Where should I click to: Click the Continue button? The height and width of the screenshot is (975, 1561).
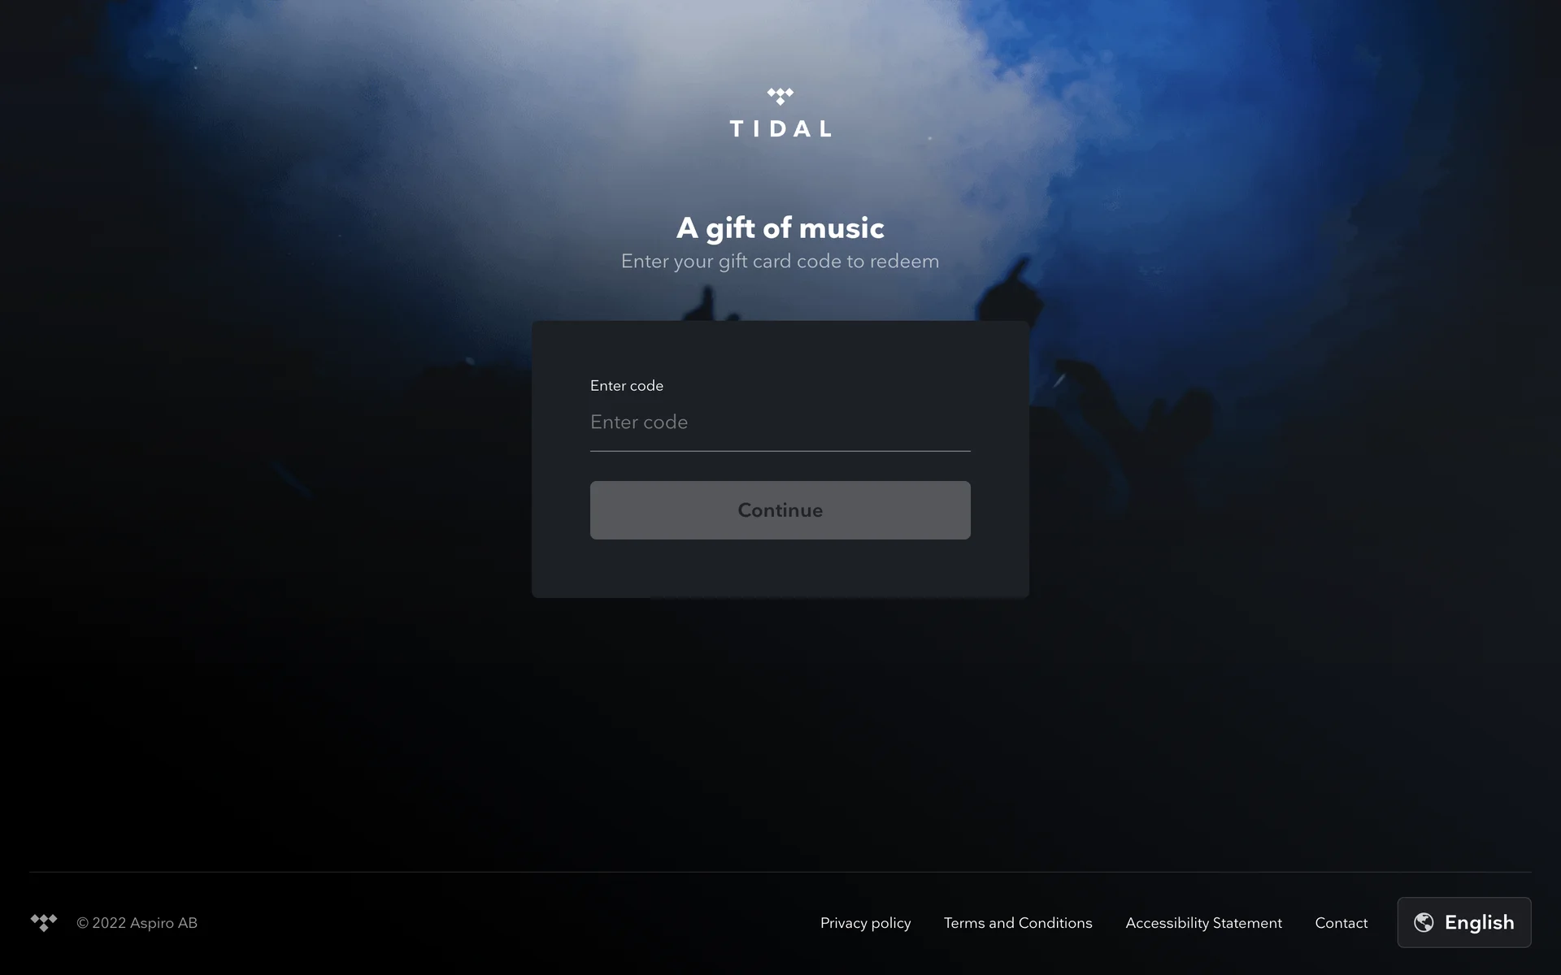tap(780, 510)
